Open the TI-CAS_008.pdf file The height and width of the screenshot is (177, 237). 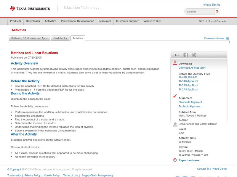188,77
